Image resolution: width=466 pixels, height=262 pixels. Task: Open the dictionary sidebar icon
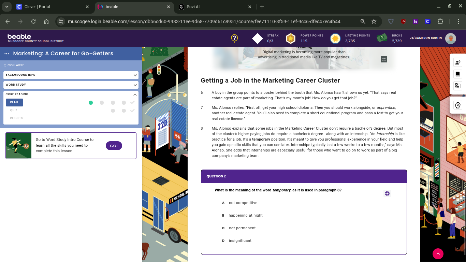tap(457, 74)
